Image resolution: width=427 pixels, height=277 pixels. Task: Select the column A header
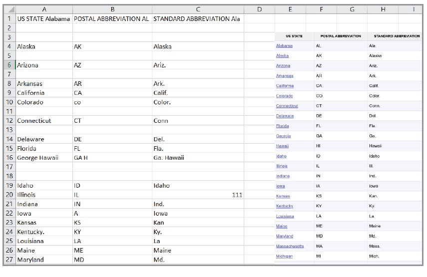coord(44,9)
